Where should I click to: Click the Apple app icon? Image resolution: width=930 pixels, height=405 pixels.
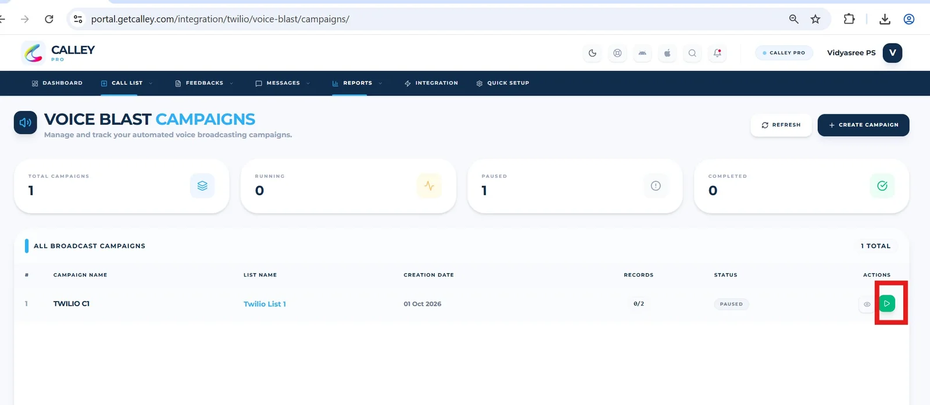coord(667,53)
